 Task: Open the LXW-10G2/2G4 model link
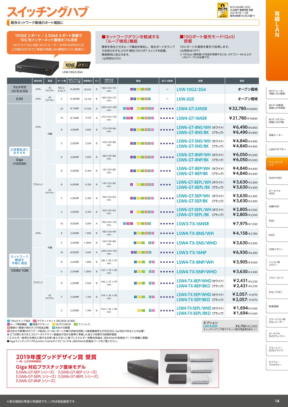191,90
